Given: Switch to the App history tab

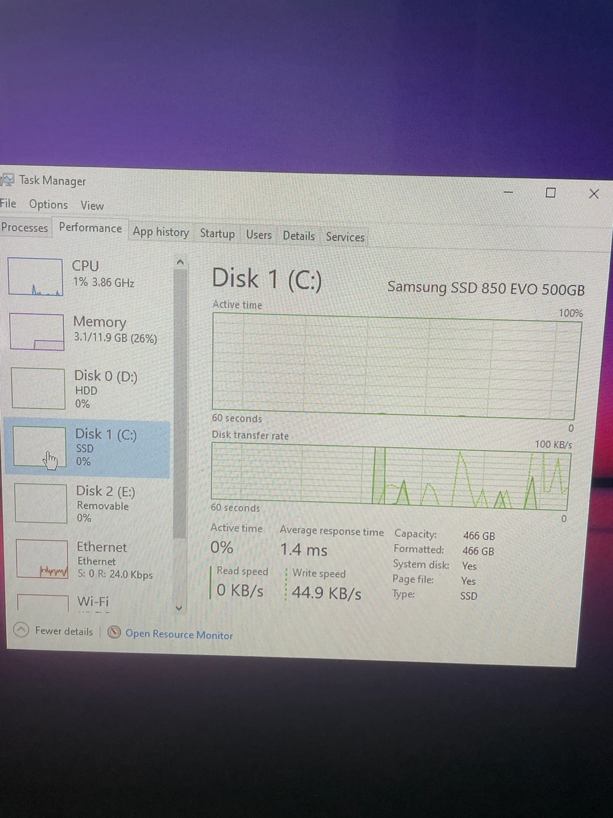Looking at the screenshot, I should (161, 232).
